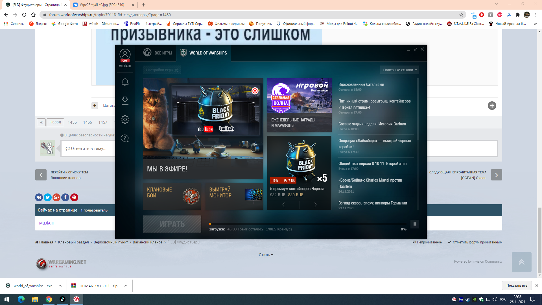
Task: Open launcher help question icon
Action: click(125, 138)
